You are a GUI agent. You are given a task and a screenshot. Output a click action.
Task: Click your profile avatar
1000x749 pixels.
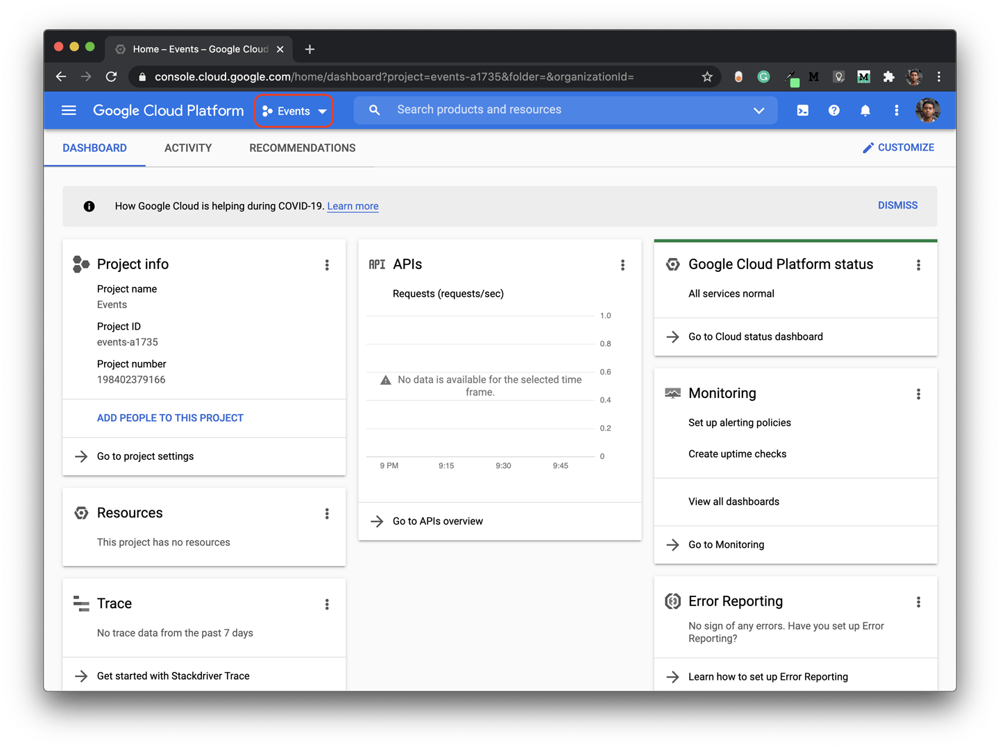pyautogui.click(x=927, y=110)
